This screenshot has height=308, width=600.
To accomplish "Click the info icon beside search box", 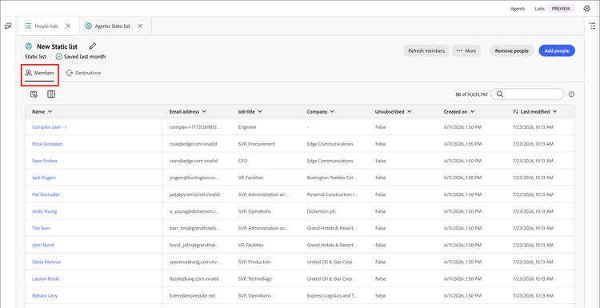I will click(571, 94).
